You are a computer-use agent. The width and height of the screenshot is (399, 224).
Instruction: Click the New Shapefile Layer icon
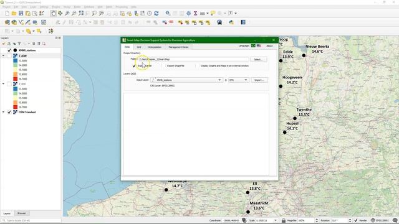point(21,22)
